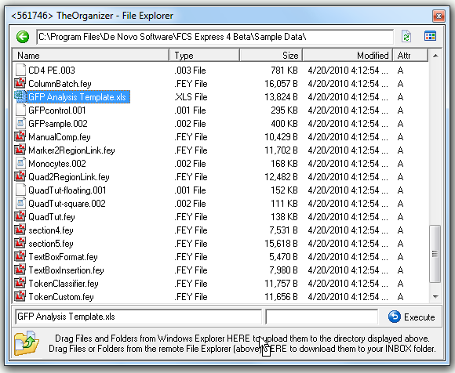Click the upload folder icon at bottom
Screen dimensions: 455x373
27,343
